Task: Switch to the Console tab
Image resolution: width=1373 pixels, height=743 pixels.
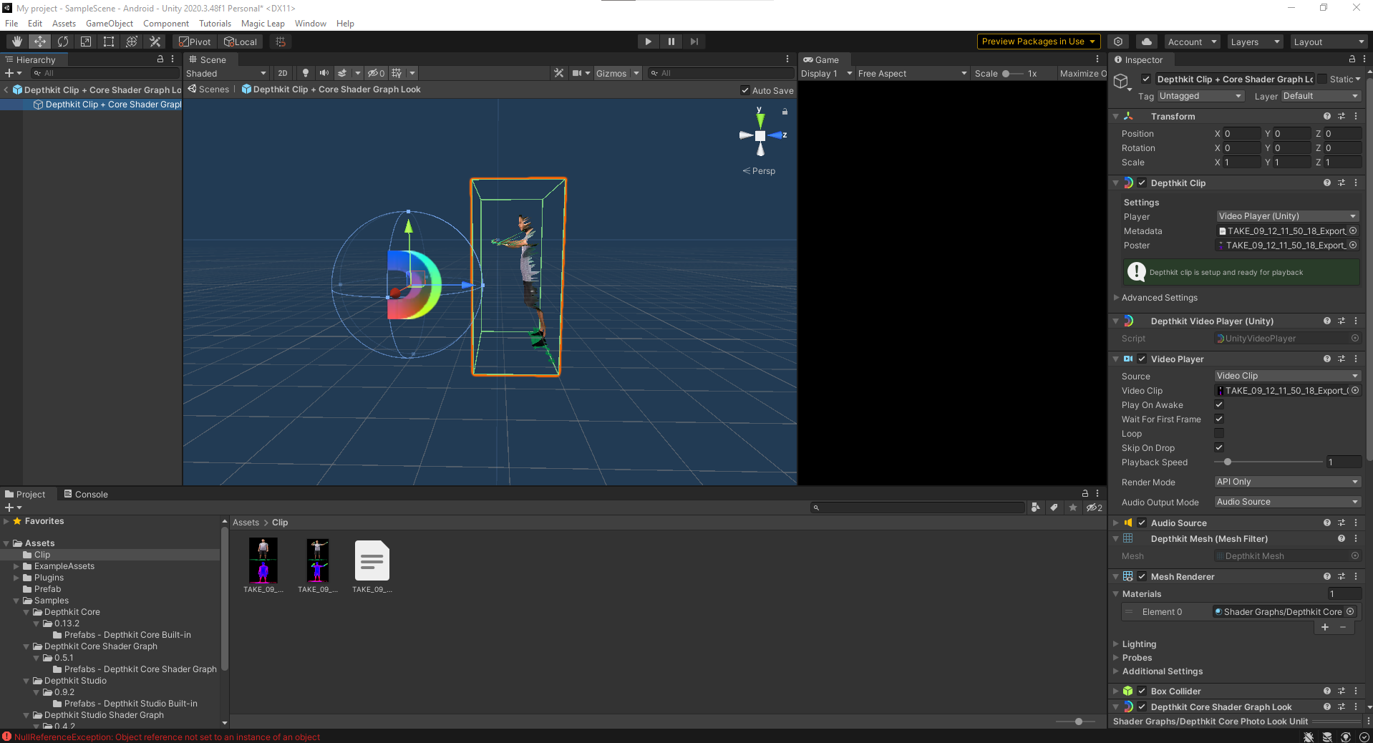Action: [x=86, y=495]
